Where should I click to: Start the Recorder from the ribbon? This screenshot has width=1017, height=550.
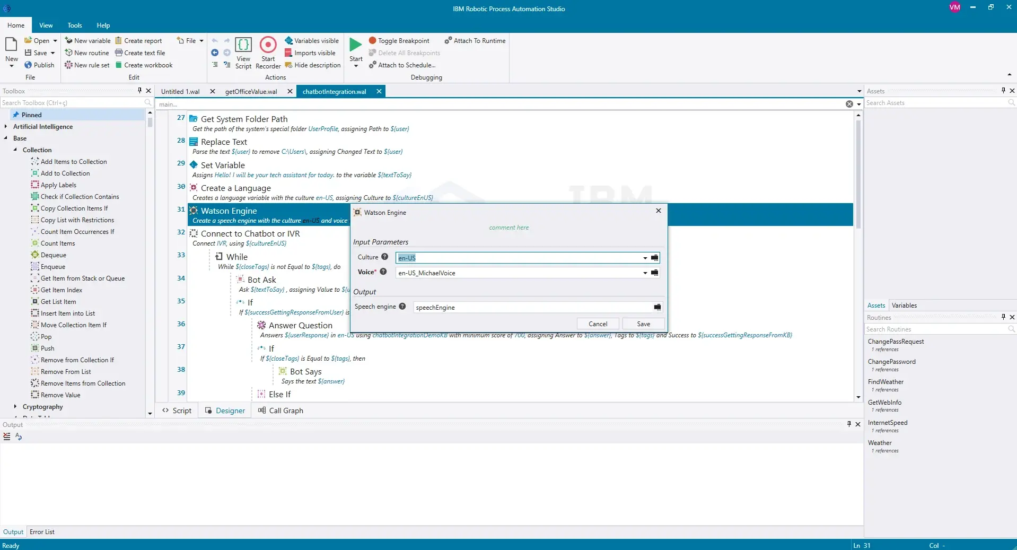pyautogui.click(x=268, y=53)
